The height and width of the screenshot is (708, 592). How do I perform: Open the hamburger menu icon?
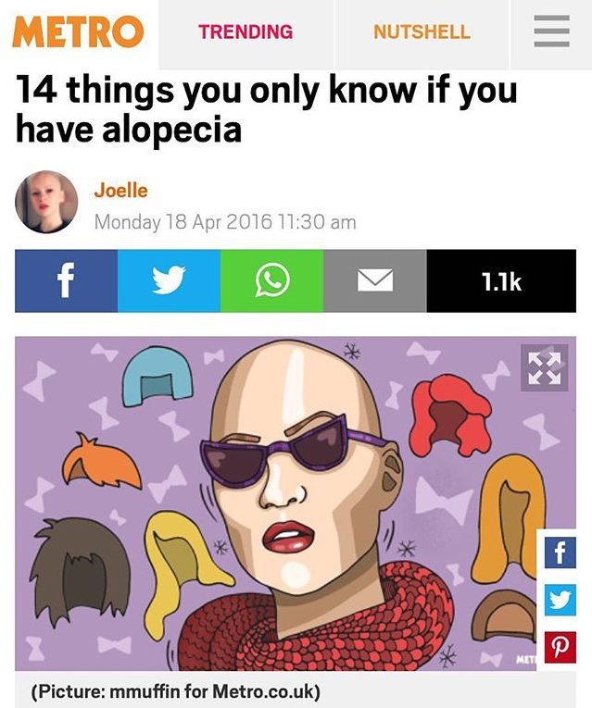click(x=551, y=31)
